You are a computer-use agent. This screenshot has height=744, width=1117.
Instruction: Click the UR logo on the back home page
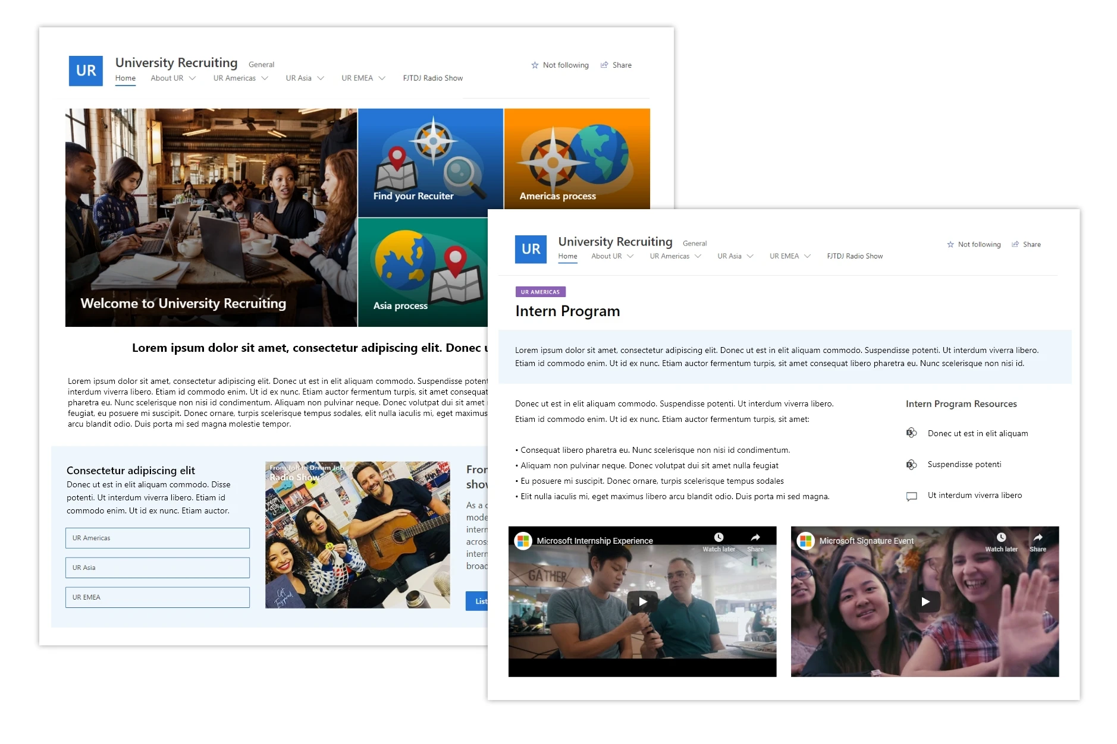(x=86, y=71)
